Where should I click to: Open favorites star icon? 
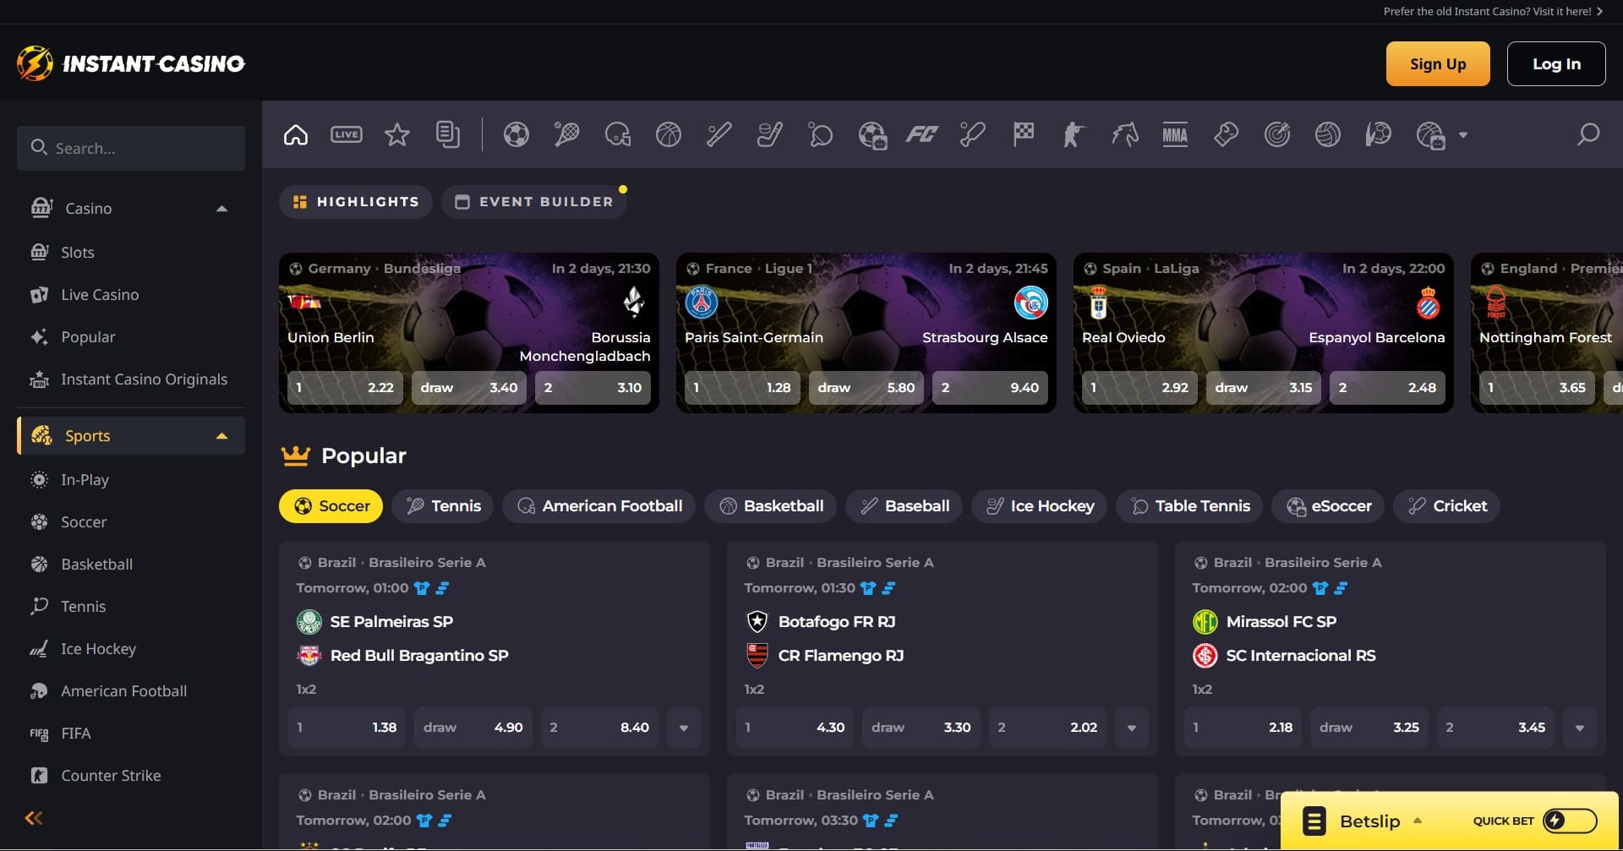click(x=397, y=135)
